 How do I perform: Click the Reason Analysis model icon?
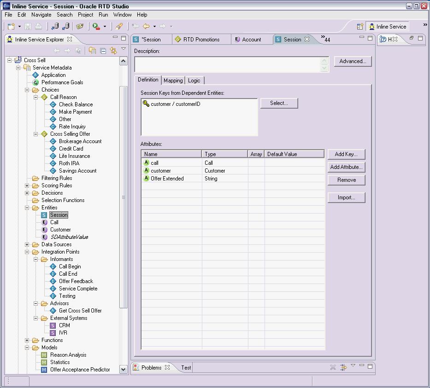[x=44, y=355]
